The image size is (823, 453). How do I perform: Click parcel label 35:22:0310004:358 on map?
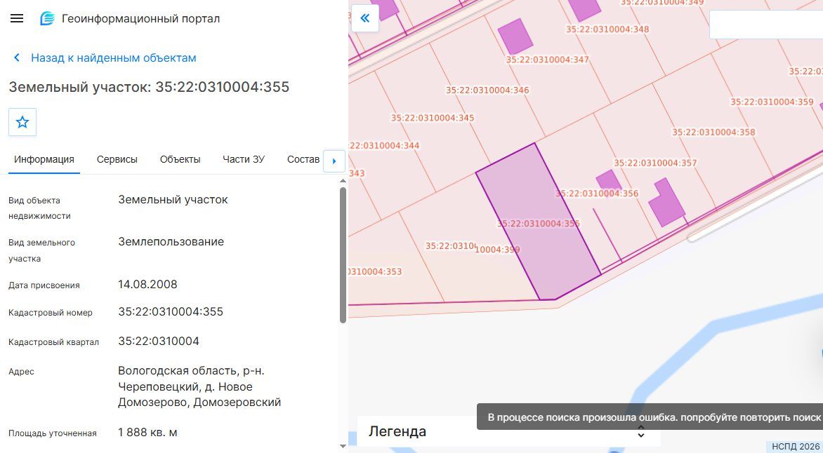714,132
